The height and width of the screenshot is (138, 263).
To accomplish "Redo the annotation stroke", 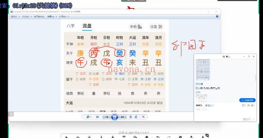I will pyautogui.click(x=169, y=137).
